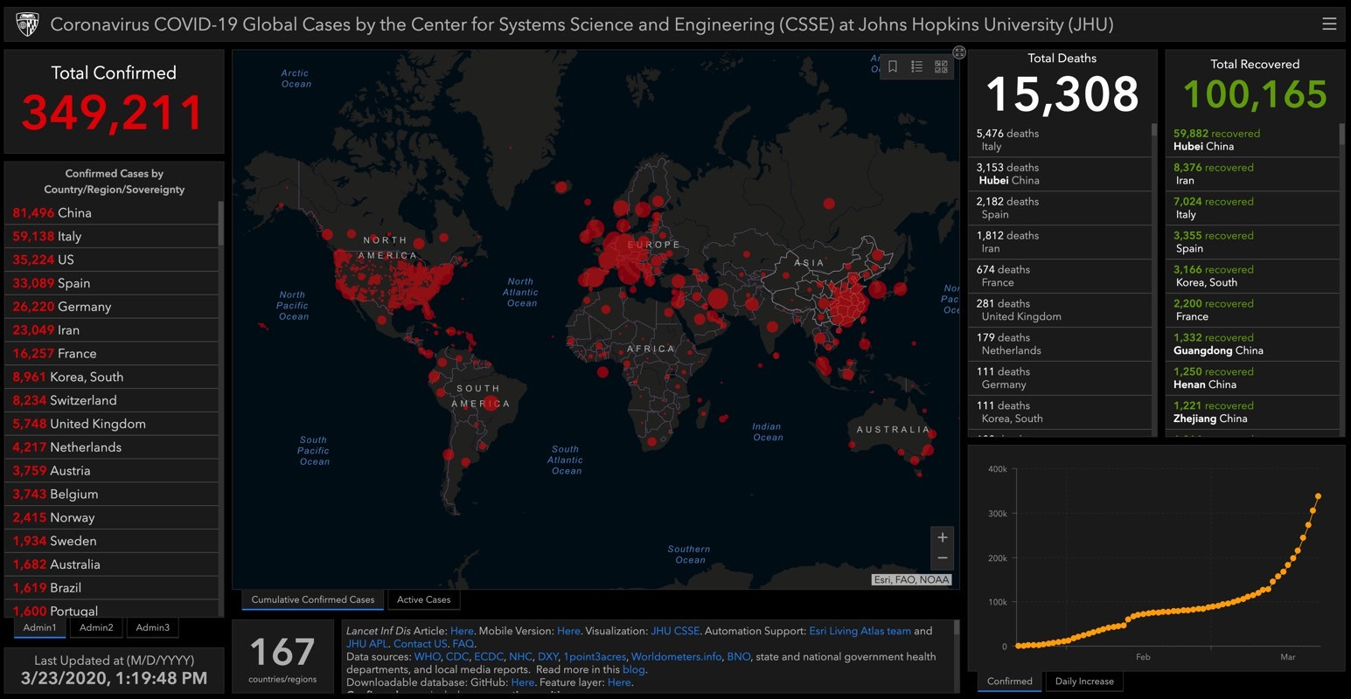
Task: Open the JHU CSSE visualization link
Action: [x=674, y=631]
